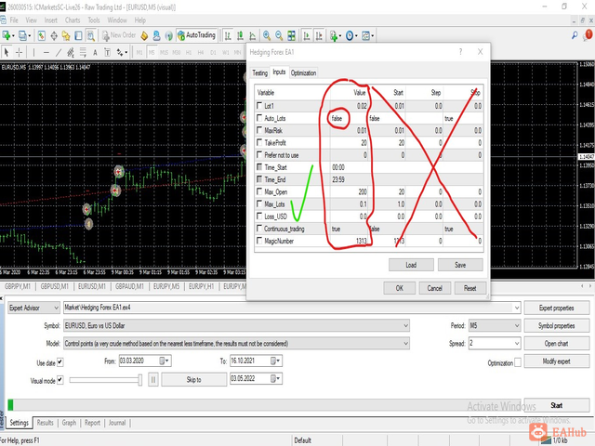
Task: Click the Zoom Out magnifier icon
Action: pos(279,36)
